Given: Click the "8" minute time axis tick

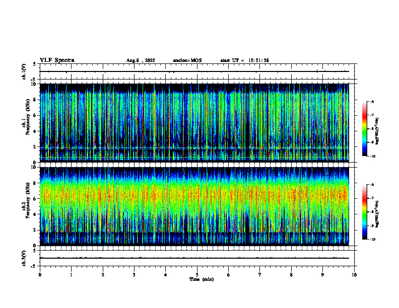Looking at the screenshot, I should pos(291,275).
